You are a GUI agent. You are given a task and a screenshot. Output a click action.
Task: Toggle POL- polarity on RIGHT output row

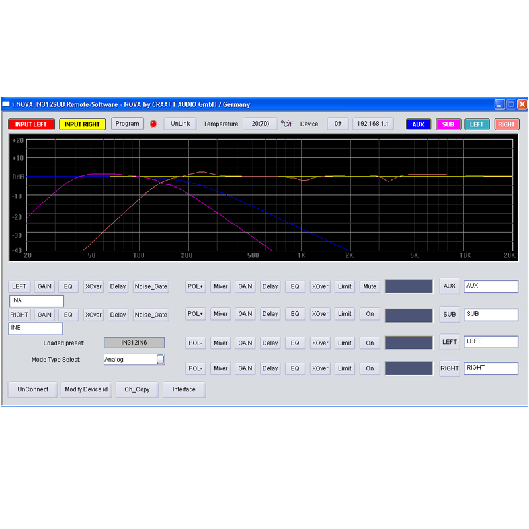[195, 369]
